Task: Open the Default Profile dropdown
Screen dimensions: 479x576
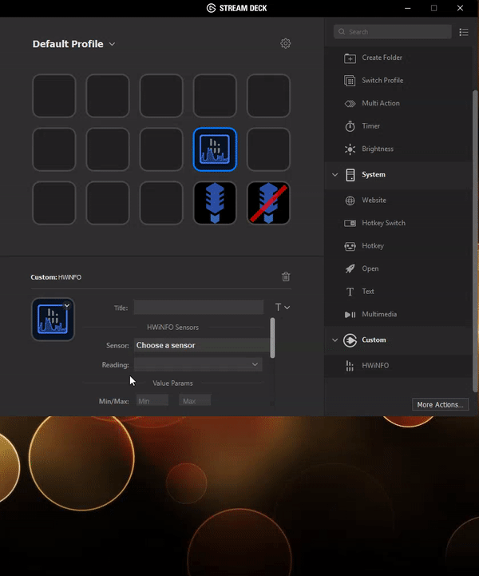Action: [x=73, y=44]
